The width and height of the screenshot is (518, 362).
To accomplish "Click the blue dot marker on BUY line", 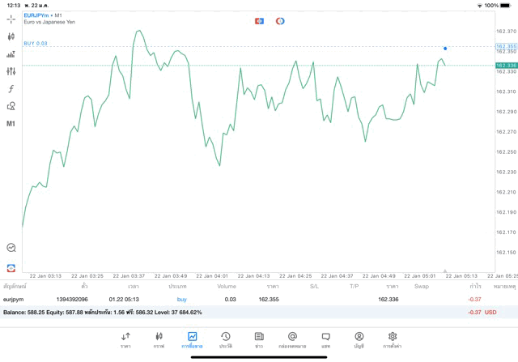I will 445,49.
